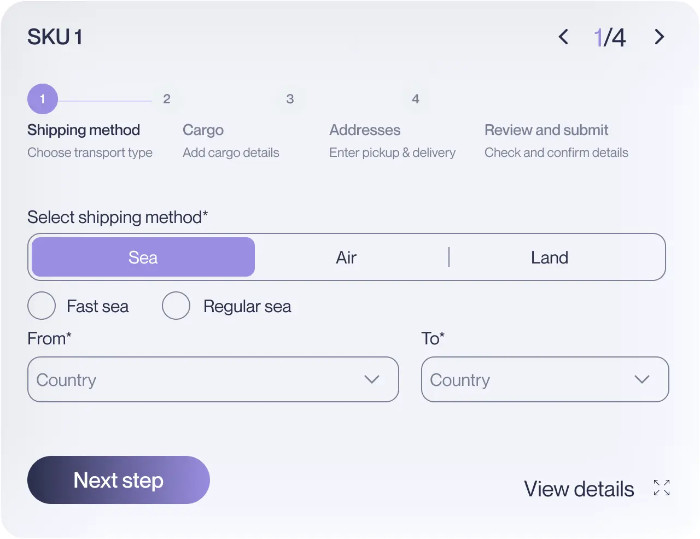The width and height of the screenshot is (700, 539).
Task: Open the Cargo step
Action: point(203,130)
